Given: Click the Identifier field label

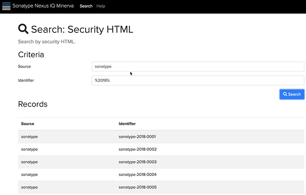Looking at the screenshot, I should 26,80.
